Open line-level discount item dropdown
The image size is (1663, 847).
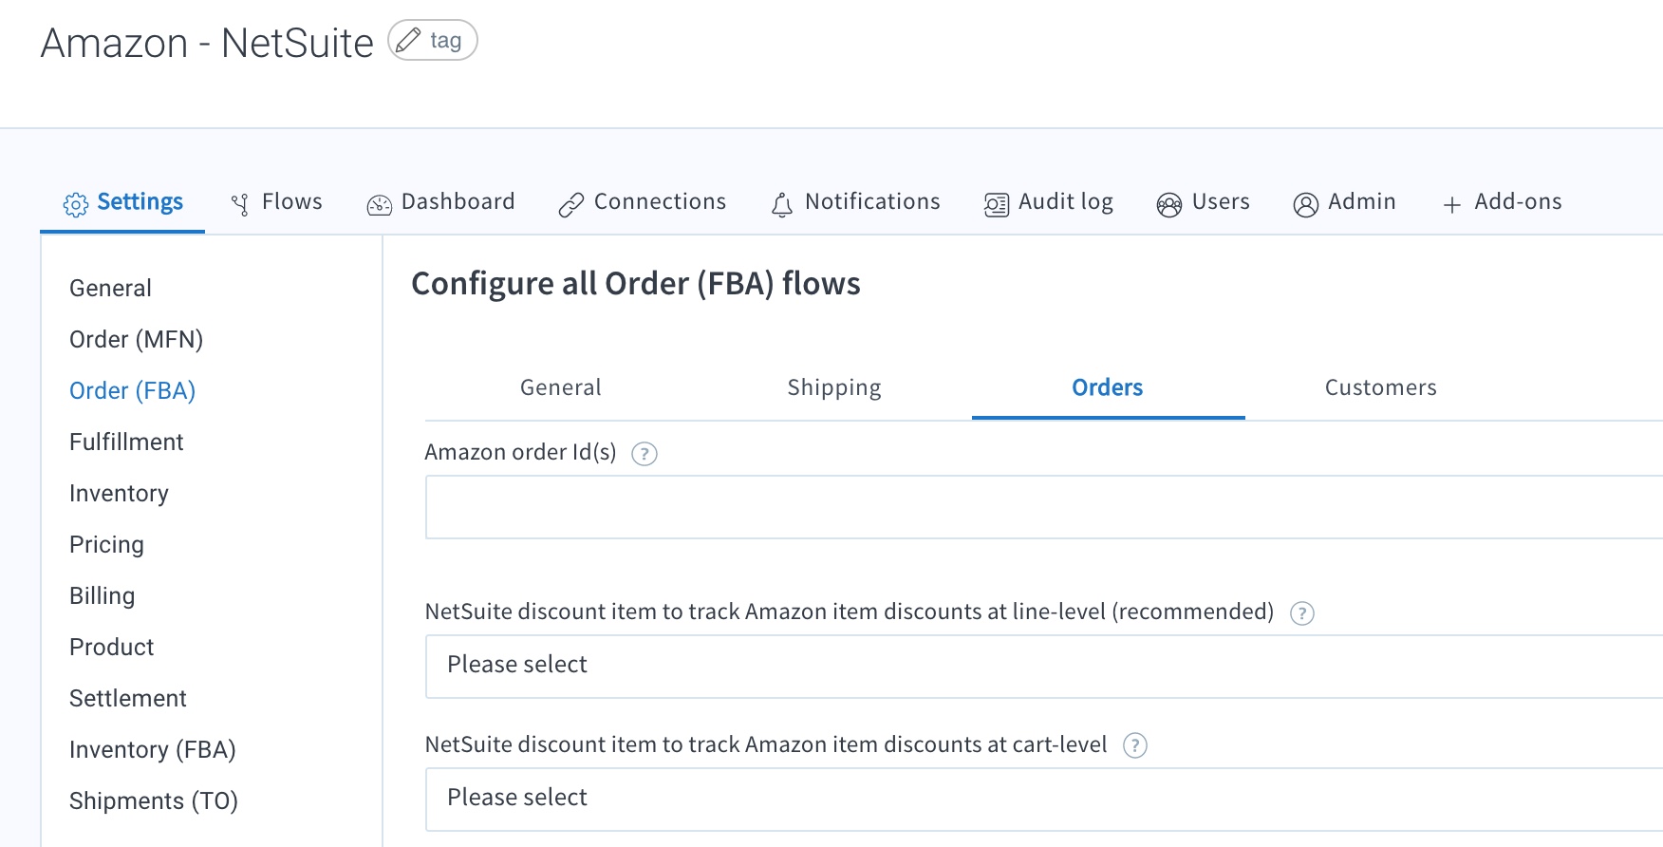click(1044, 667)
